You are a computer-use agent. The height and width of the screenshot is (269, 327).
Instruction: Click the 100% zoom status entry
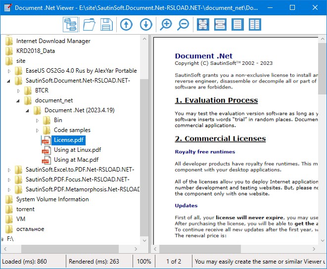pyautogui.click(x=144, y=261)
